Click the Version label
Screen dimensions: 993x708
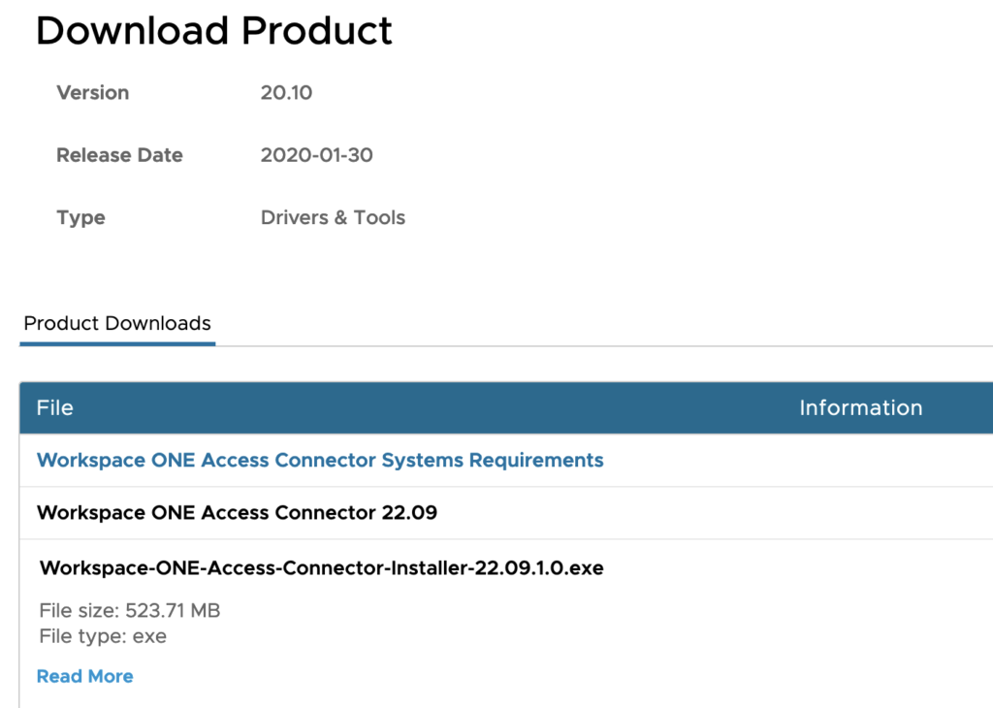tap(92, 92)
